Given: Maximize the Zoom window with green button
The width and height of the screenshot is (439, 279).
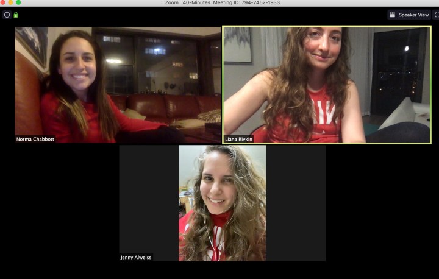Looking at the screenshot, I should [18, 2].
